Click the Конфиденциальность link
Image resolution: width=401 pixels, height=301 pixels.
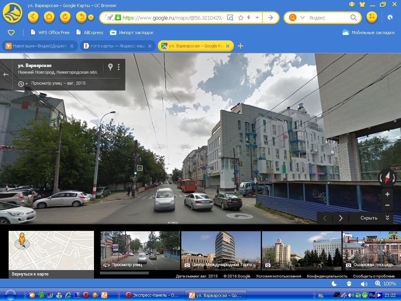point(327,276)
